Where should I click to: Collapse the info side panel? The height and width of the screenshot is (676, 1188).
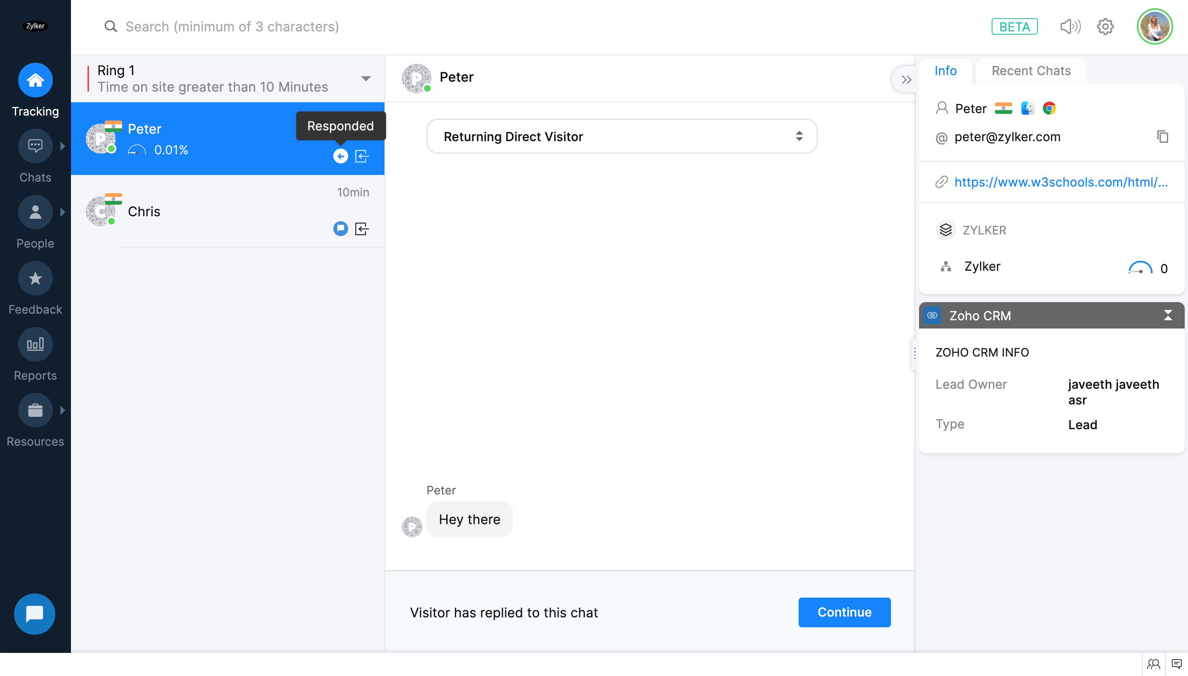click(906, 80)
